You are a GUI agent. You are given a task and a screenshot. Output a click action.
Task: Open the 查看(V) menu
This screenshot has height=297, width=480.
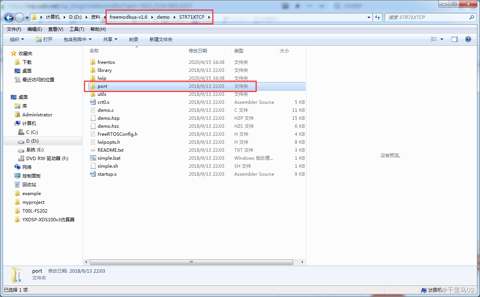point(56,29)
